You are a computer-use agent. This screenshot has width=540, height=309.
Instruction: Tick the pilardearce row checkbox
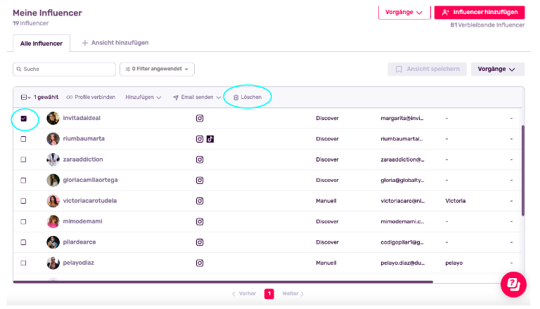pos(23,242)
